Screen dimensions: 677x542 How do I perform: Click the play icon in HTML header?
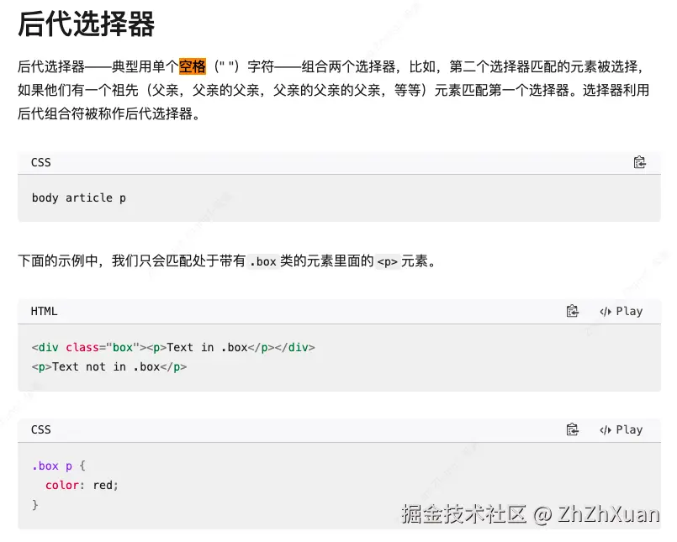pos(606,312)
